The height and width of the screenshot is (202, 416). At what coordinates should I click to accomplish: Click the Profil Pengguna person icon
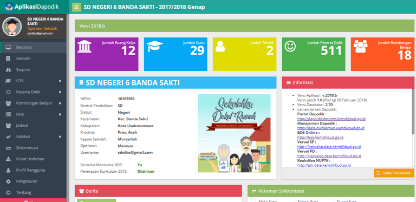[9, 170]
